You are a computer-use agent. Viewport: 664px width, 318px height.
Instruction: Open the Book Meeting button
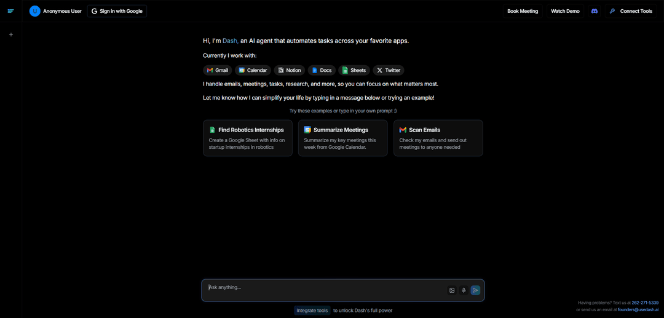523,11
